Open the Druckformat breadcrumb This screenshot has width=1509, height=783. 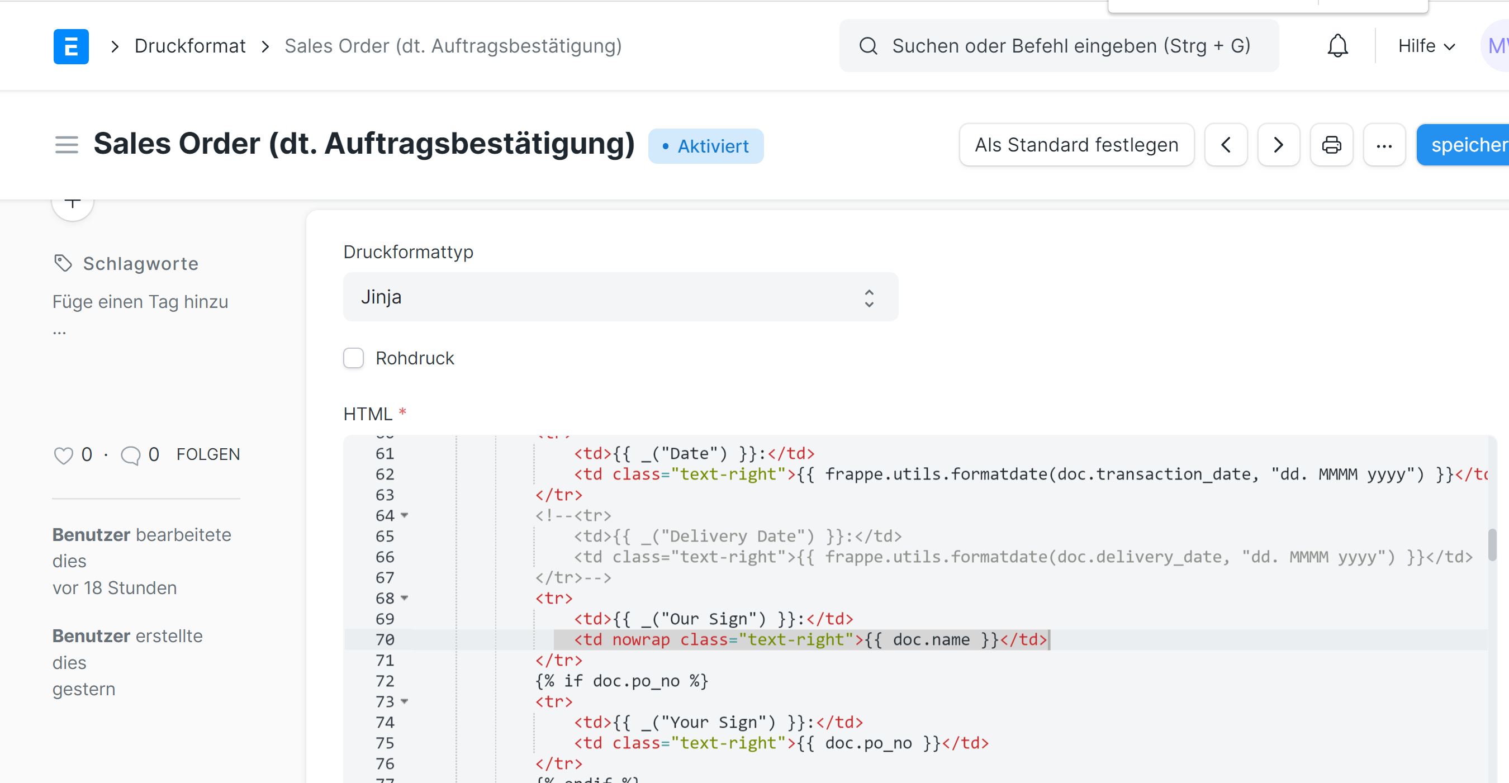pos(190,46)
